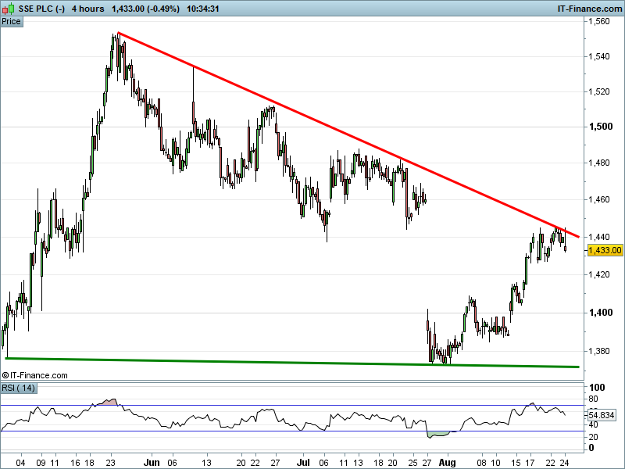Click the 100 level on RSI axis

(x=597, y=387)
